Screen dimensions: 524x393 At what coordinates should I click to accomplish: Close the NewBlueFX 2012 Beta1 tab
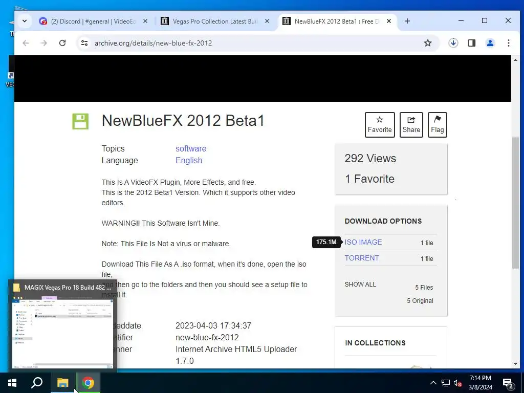[x=389, y=21]
